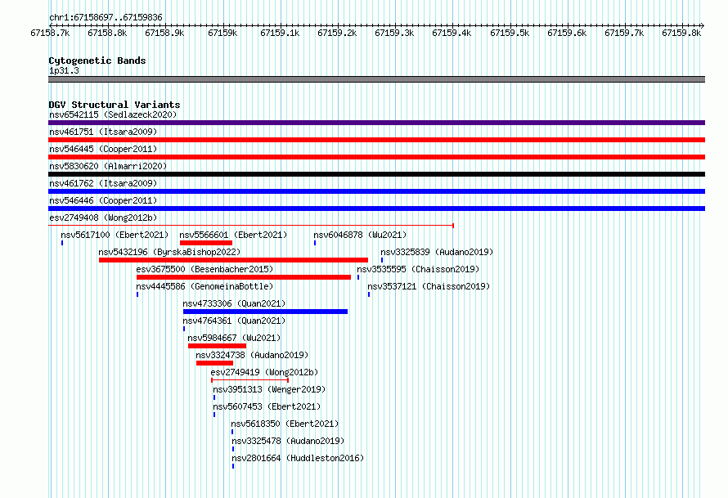
Task: Click the red esv3675500 variant bar
Action: pos(244,277)
